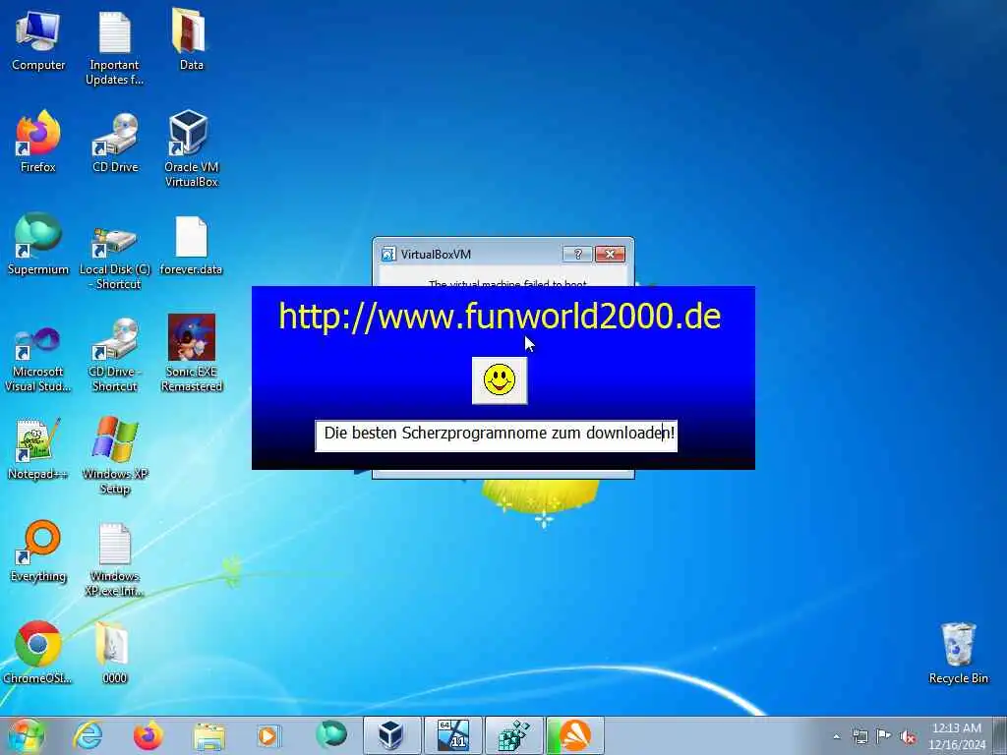Click the funworld2000.de URL text
This screenshot has height=755, width=1007.
click(x=500, y=316)
